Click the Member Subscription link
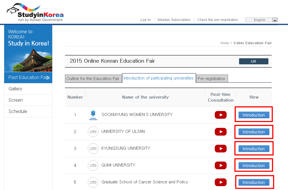 (x=174, y=20)
